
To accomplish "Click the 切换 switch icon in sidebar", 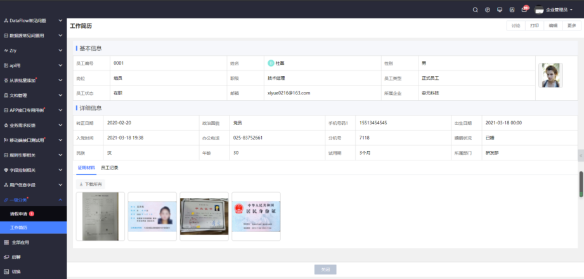I will pyautogui.click(x=6, y=272).
